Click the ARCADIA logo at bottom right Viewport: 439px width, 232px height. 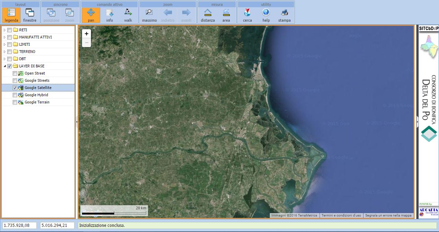[x=429, y=211]
